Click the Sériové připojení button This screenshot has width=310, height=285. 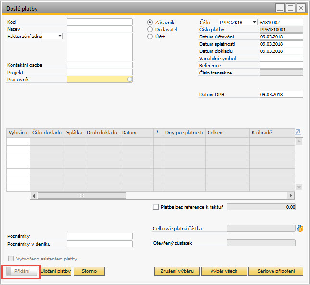click(276, 271)
